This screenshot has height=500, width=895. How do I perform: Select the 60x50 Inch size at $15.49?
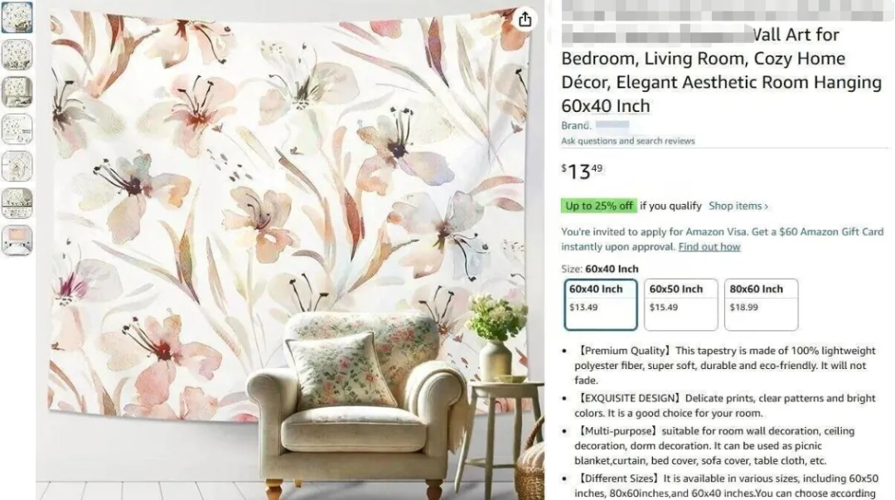[x=681, y=304]
